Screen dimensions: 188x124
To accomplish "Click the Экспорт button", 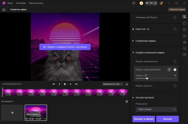I will point(167,119).
